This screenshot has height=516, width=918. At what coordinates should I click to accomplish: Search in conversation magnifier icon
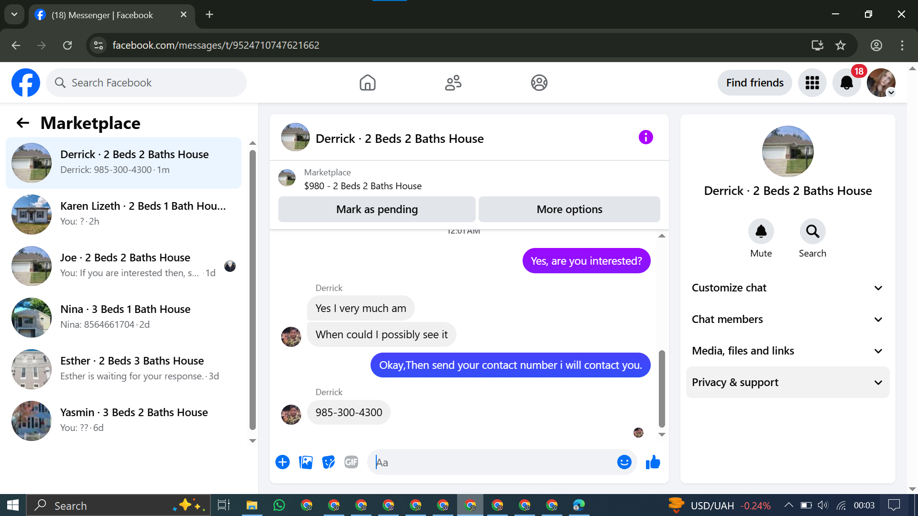click(812, 231)
